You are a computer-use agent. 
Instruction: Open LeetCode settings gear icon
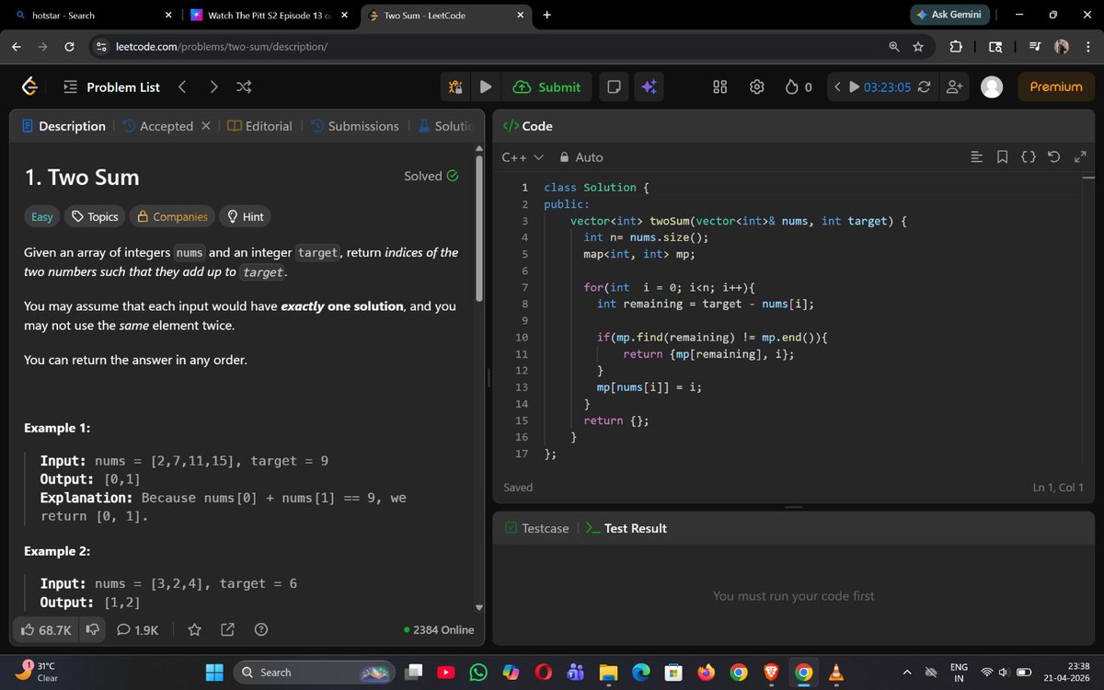(756, 86)
